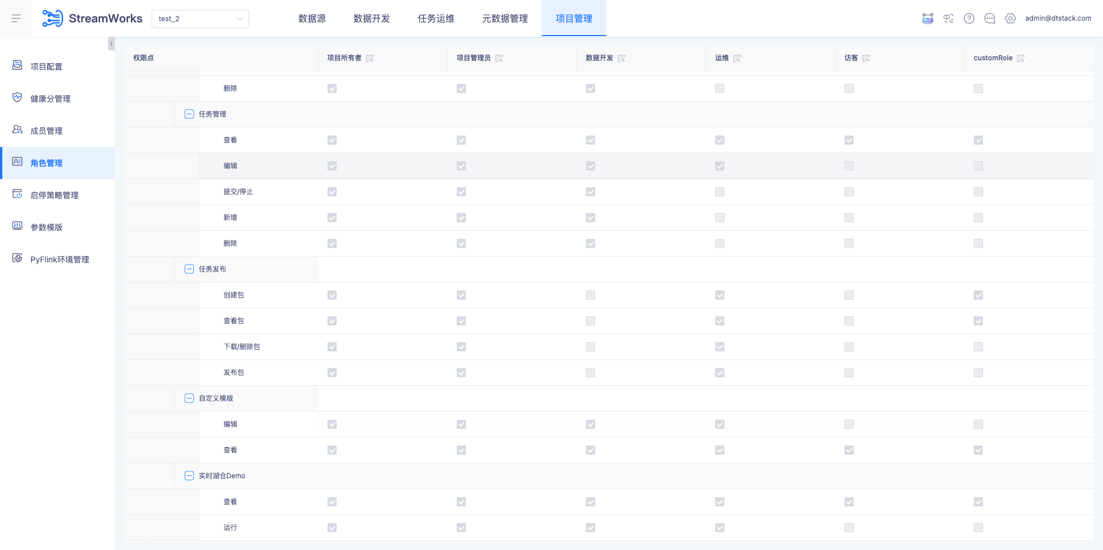
Task: Enable 创建包 permission for 数据开发 role
Action: click(590, 295)
